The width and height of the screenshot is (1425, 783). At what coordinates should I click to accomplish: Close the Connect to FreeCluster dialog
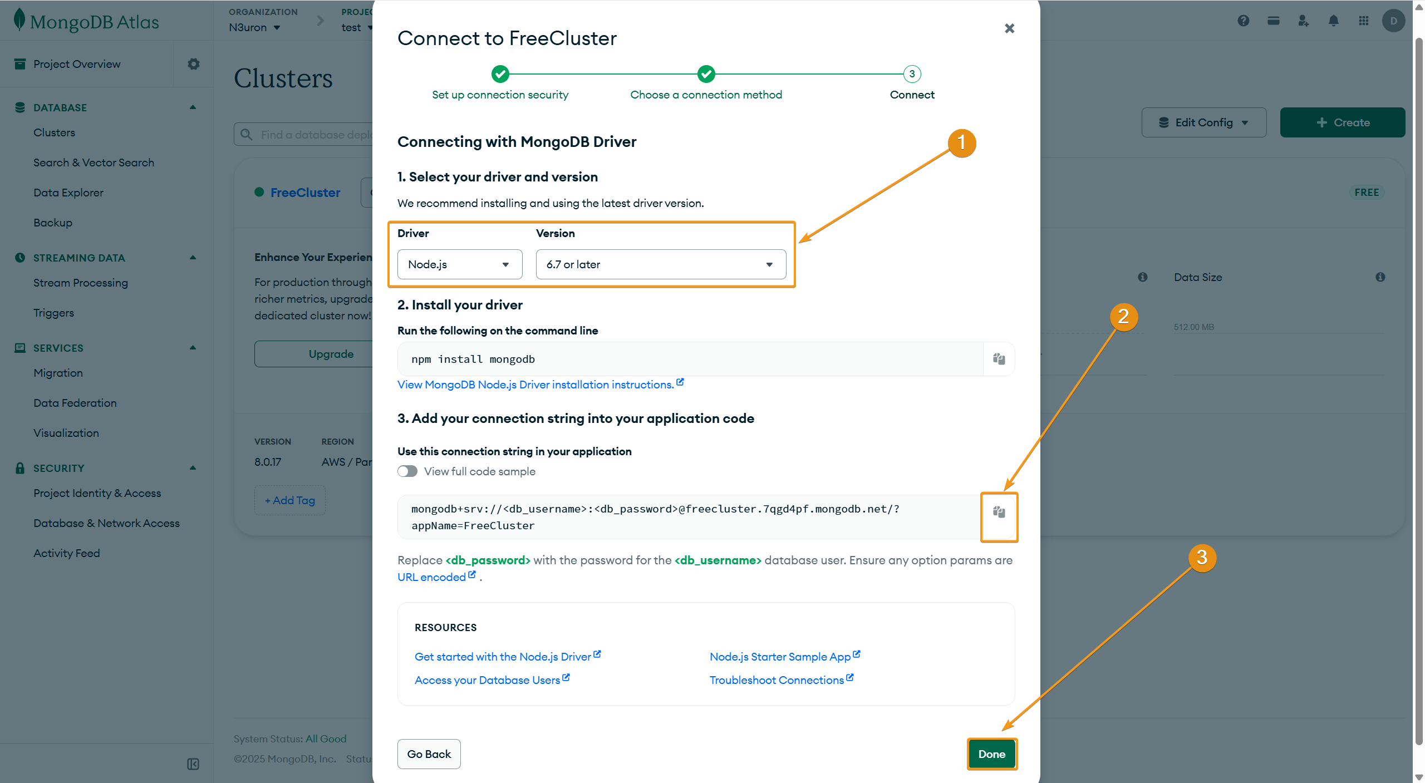pyautogui.click(x=1009, y=28)
